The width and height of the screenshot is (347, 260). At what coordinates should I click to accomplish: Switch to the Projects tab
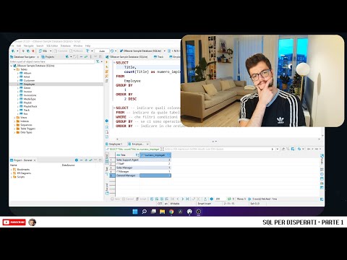pos(48,57)
